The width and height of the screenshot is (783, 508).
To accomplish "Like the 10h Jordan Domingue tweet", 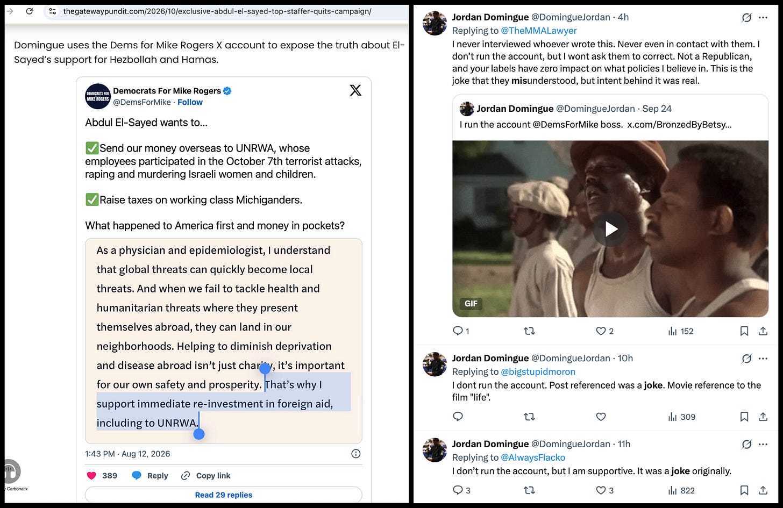I will tap(601, 417).
